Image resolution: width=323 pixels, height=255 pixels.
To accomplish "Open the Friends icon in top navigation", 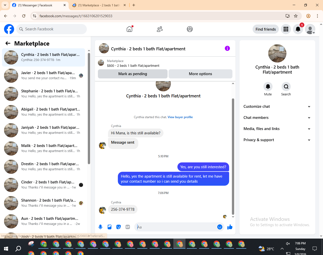I will (160, 29).
